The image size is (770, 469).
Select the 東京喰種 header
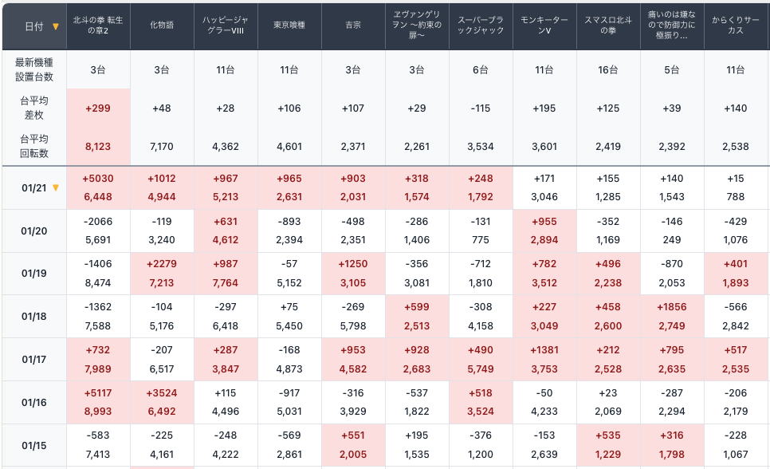pyautogui.click(x=289, y=26)
